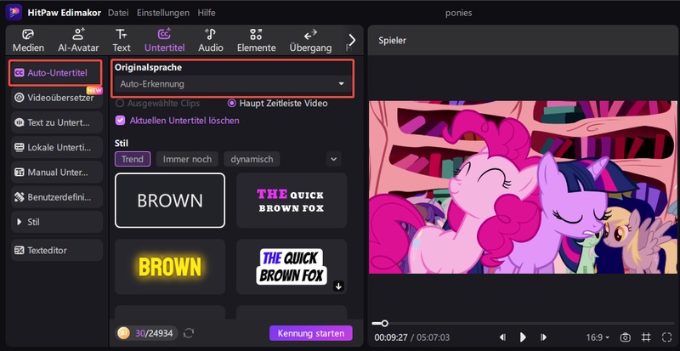Image resolution: width=680 pixels, height=351 pixels.
Task: Click the ponies project title
Action: pyautogui.click(x=458, y=13)
